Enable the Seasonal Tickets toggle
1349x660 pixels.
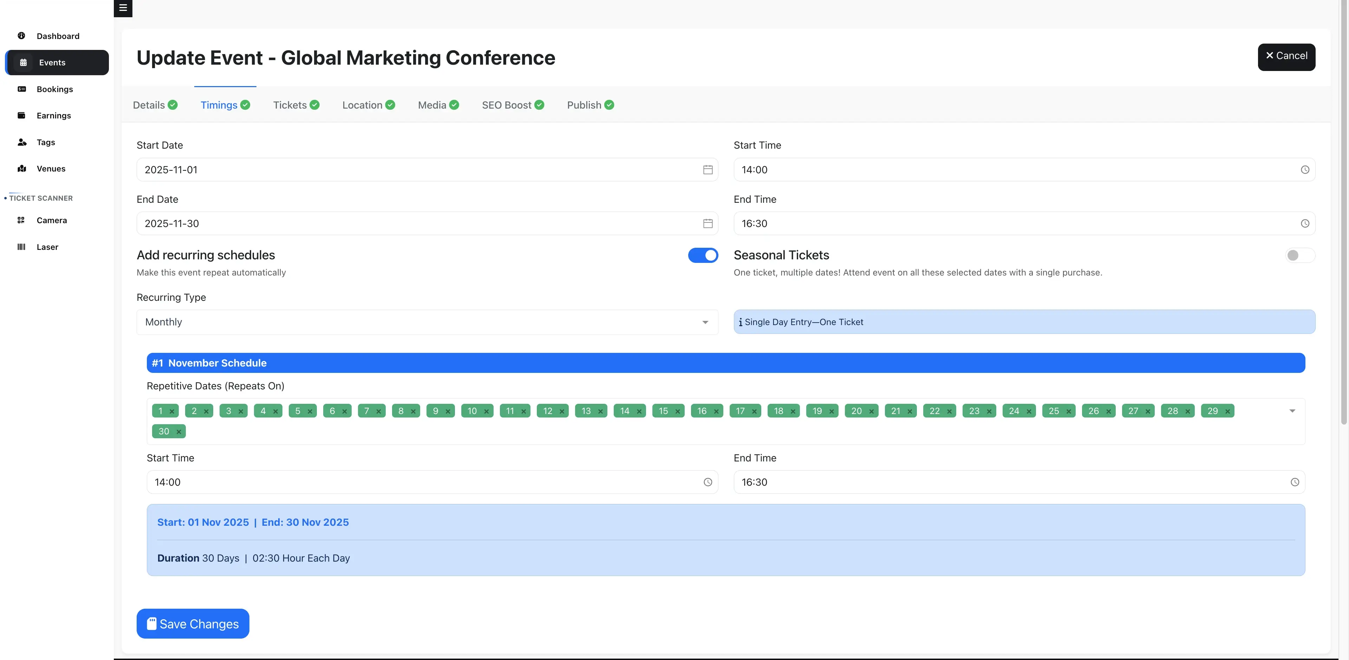point(1300,255)
